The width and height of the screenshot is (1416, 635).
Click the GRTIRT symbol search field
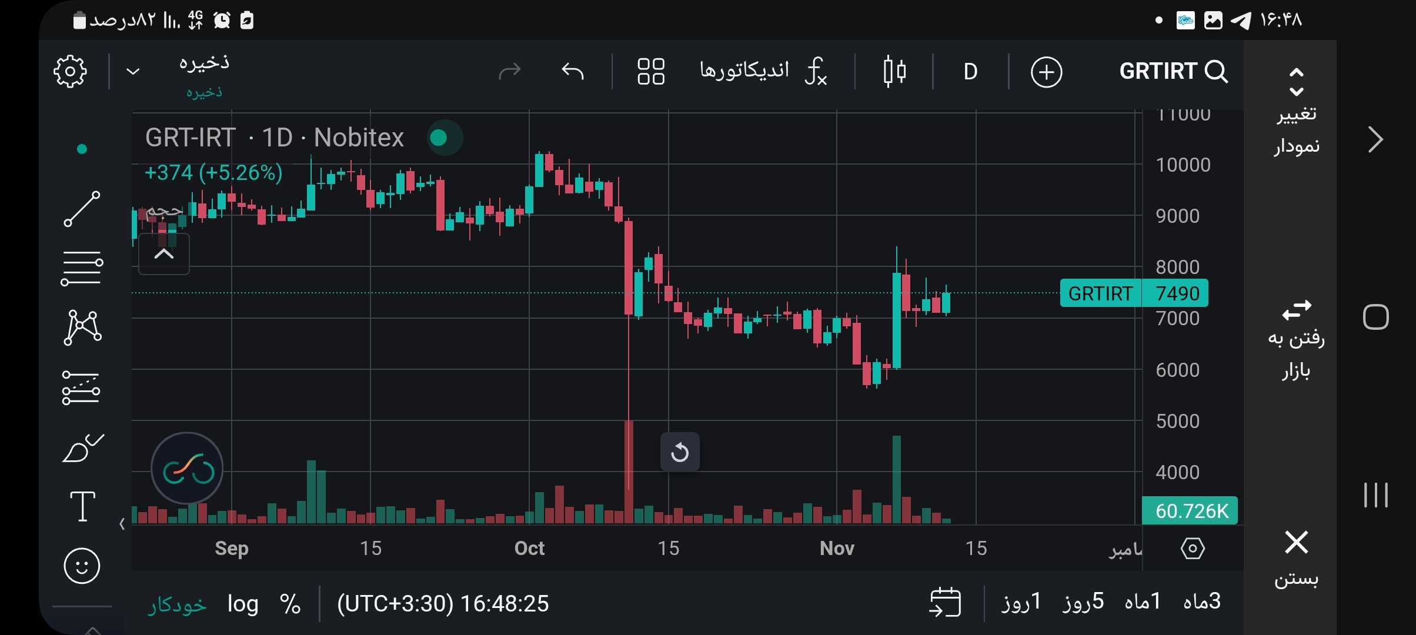click(1173, 71)
